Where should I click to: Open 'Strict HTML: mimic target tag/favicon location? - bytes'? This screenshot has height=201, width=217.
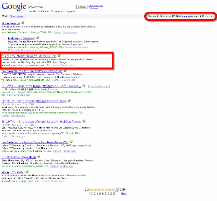[x=34, y=101]
